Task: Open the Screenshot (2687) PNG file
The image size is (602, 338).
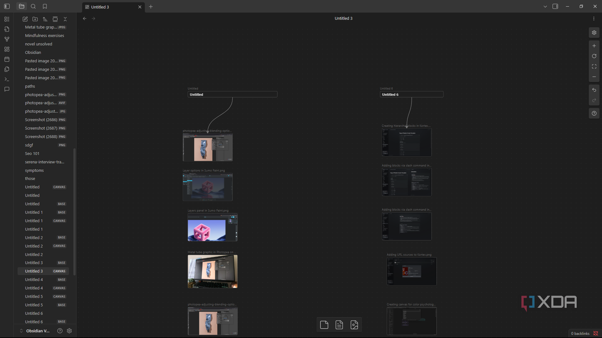Action: (x=43, y=128)
